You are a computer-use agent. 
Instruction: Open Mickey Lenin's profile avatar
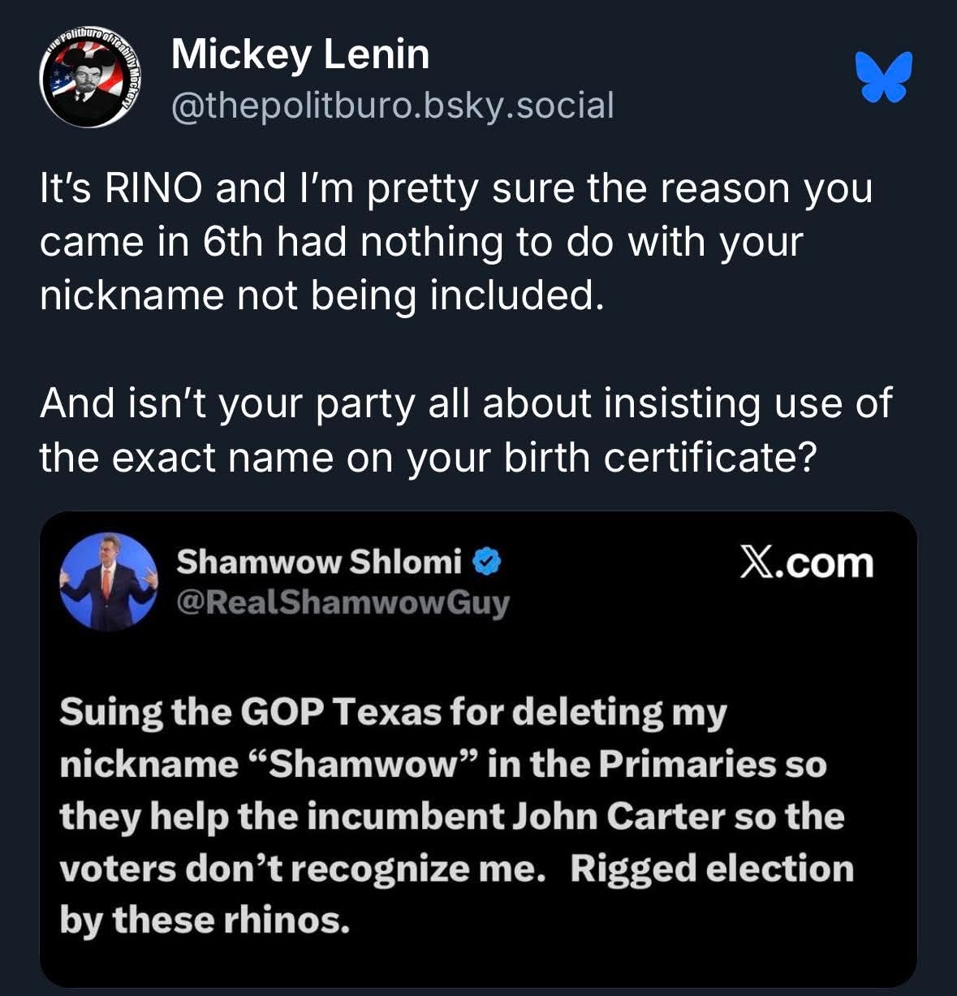[x=91, y=80]
